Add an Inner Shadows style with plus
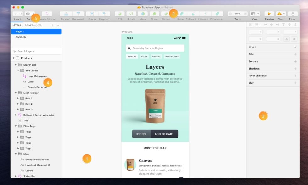 [295, 76]
